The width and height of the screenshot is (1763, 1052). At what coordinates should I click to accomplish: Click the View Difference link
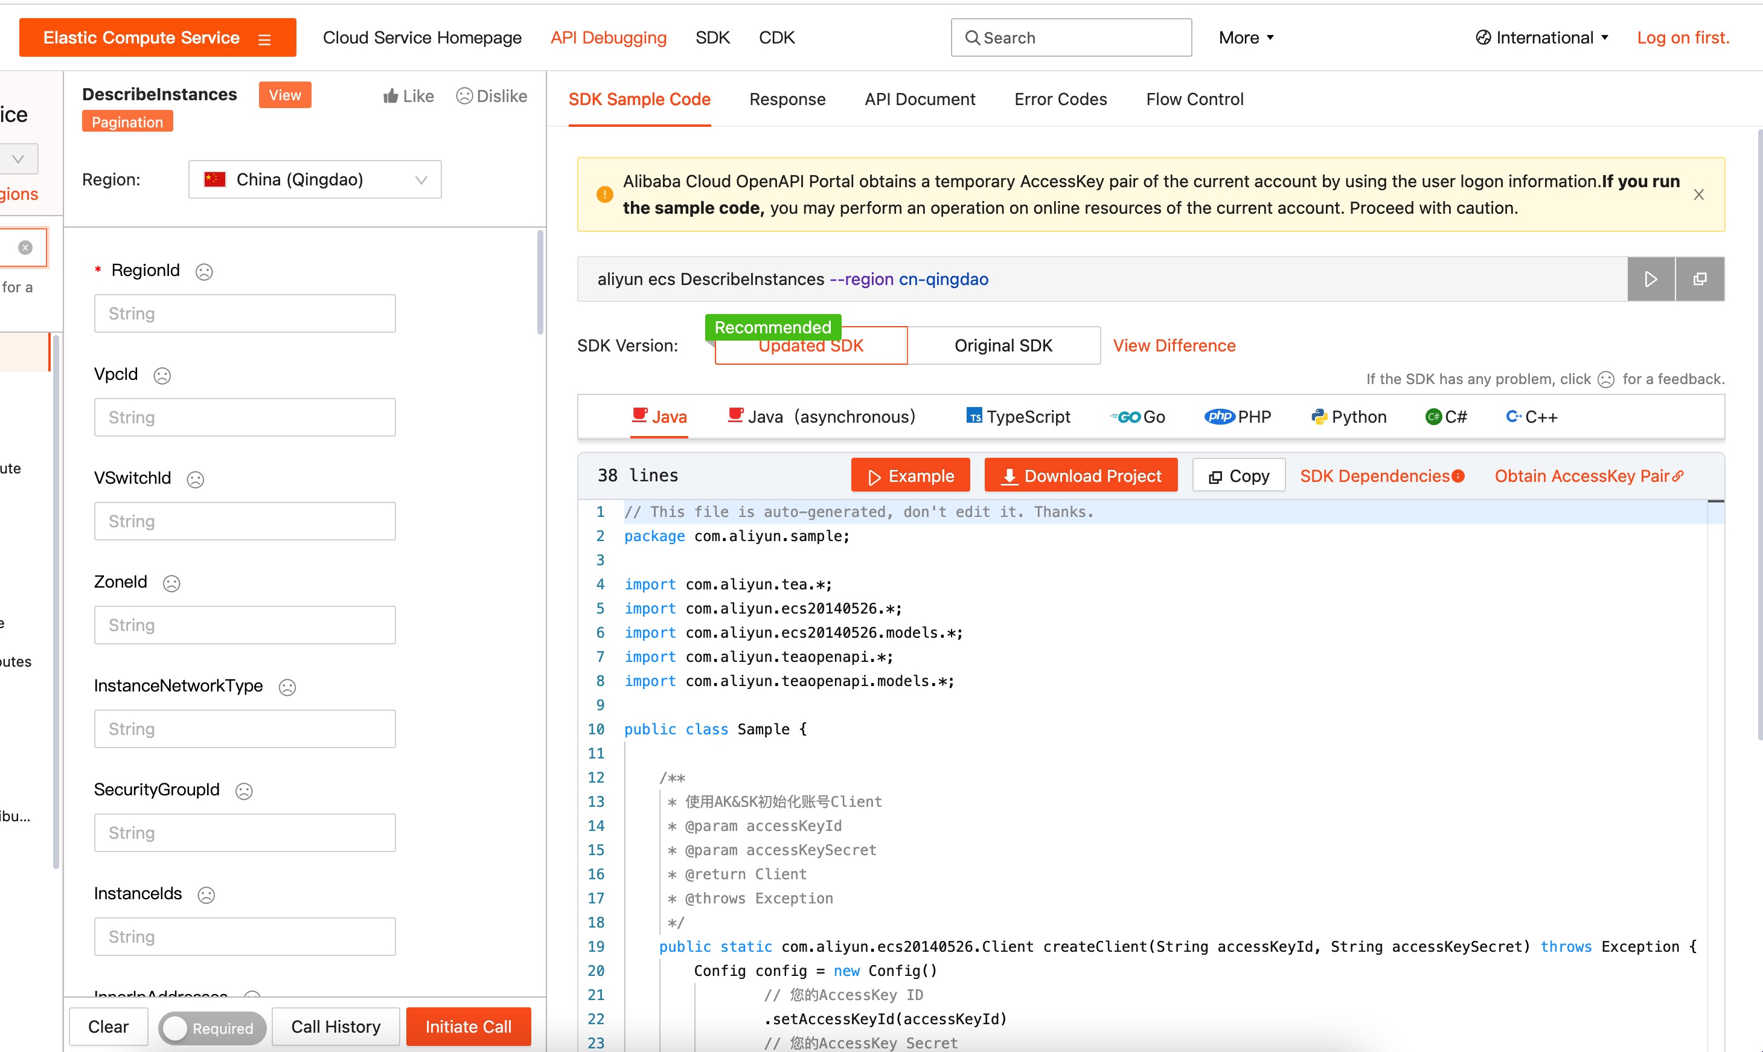(x=1173, y=344)
